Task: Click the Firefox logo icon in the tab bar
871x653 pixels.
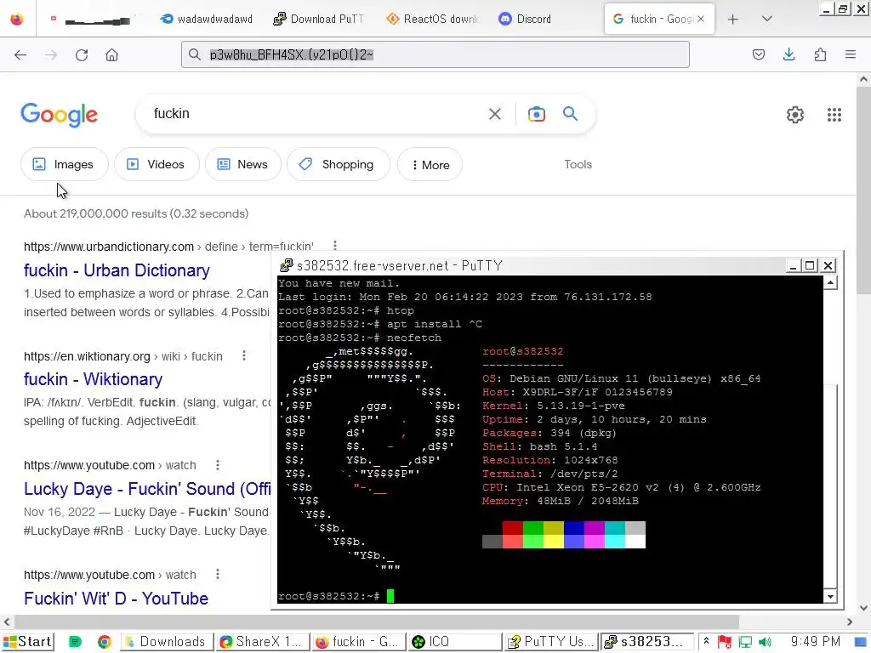Action: (x=17, y=19)
